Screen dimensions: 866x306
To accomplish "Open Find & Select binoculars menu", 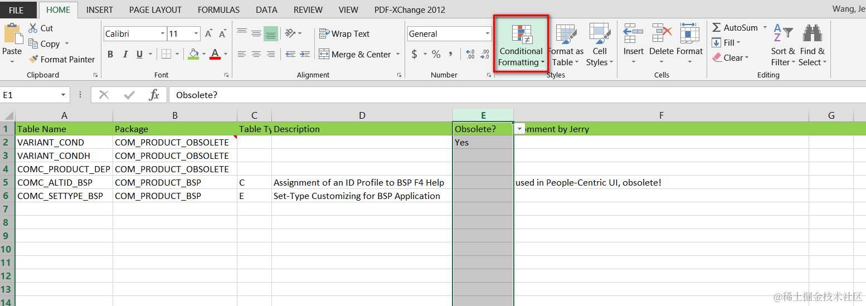I will [813, 46].
